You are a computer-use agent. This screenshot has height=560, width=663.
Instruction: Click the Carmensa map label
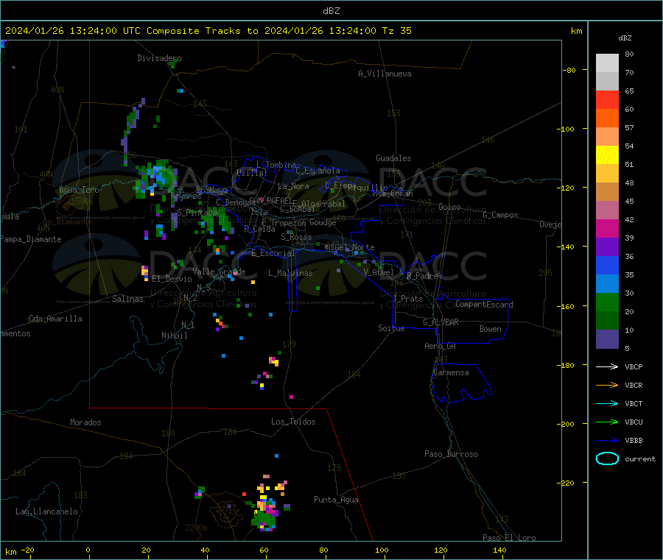(x=451, y=373)
